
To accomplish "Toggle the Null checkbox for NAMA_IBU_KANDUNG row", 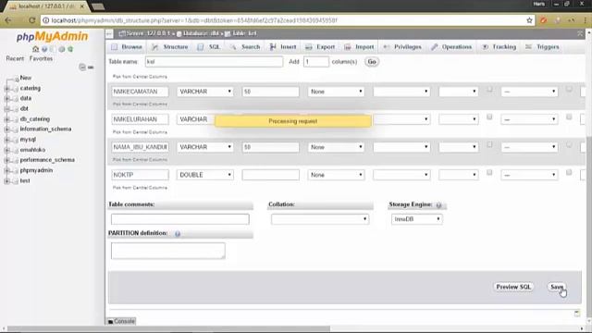I will [x=489, y=145].
